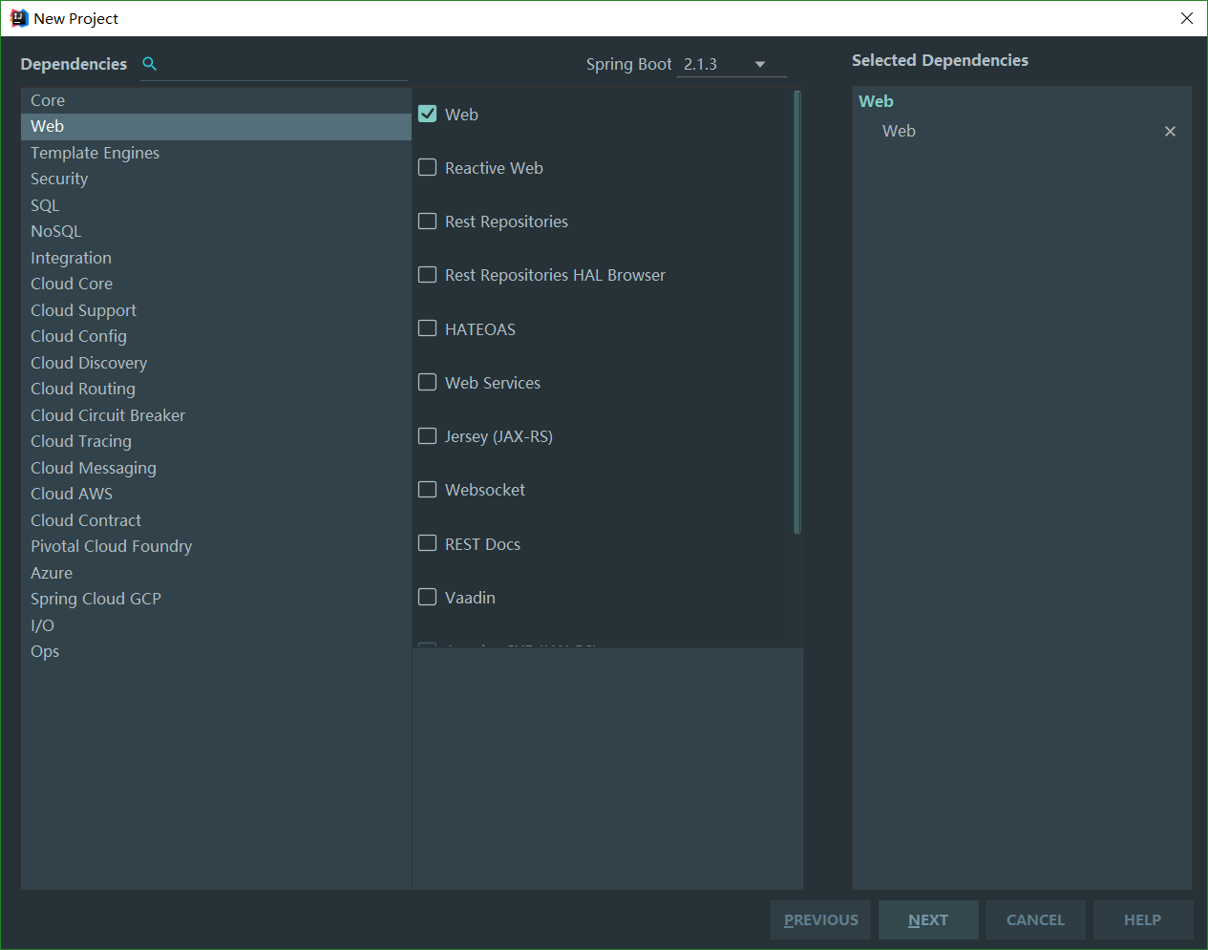Uncheck the Web dependency checkbox

click(428, 115)
